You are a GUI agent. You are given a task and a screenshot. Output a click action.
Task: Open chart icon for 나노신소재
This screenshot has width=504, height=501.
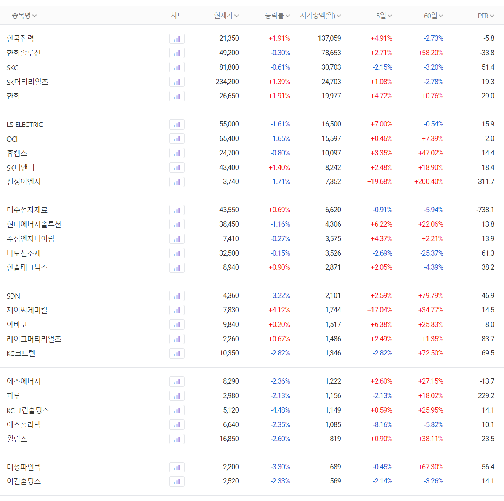[177, 253]
